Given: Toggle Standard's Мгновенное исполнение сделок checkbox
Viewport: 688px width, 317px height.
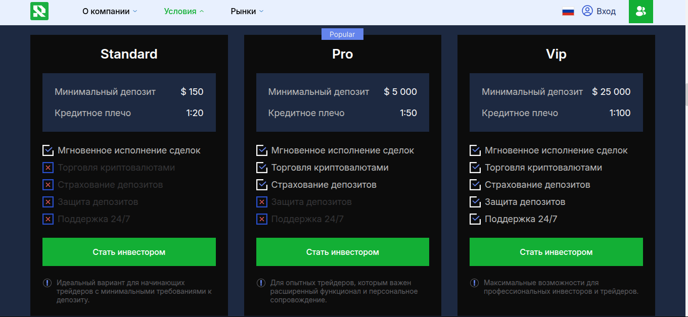Looking at the screenshot, I should 48,150.
